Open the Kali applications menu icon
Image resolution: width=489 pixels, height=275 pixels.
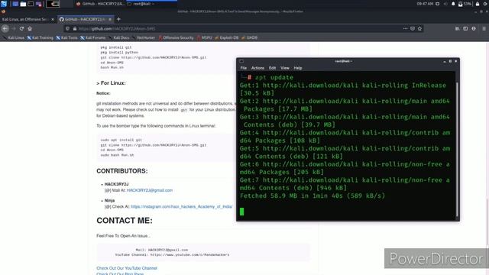point(4,4)
